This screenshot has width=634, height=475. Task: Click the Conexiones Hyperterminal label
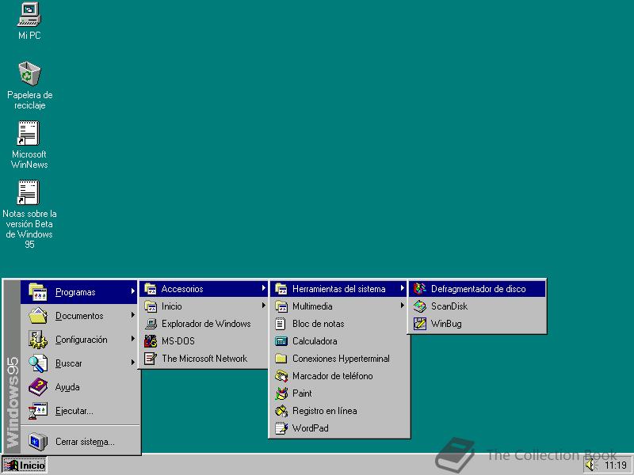pyautogui.click(x=341, y=359)
